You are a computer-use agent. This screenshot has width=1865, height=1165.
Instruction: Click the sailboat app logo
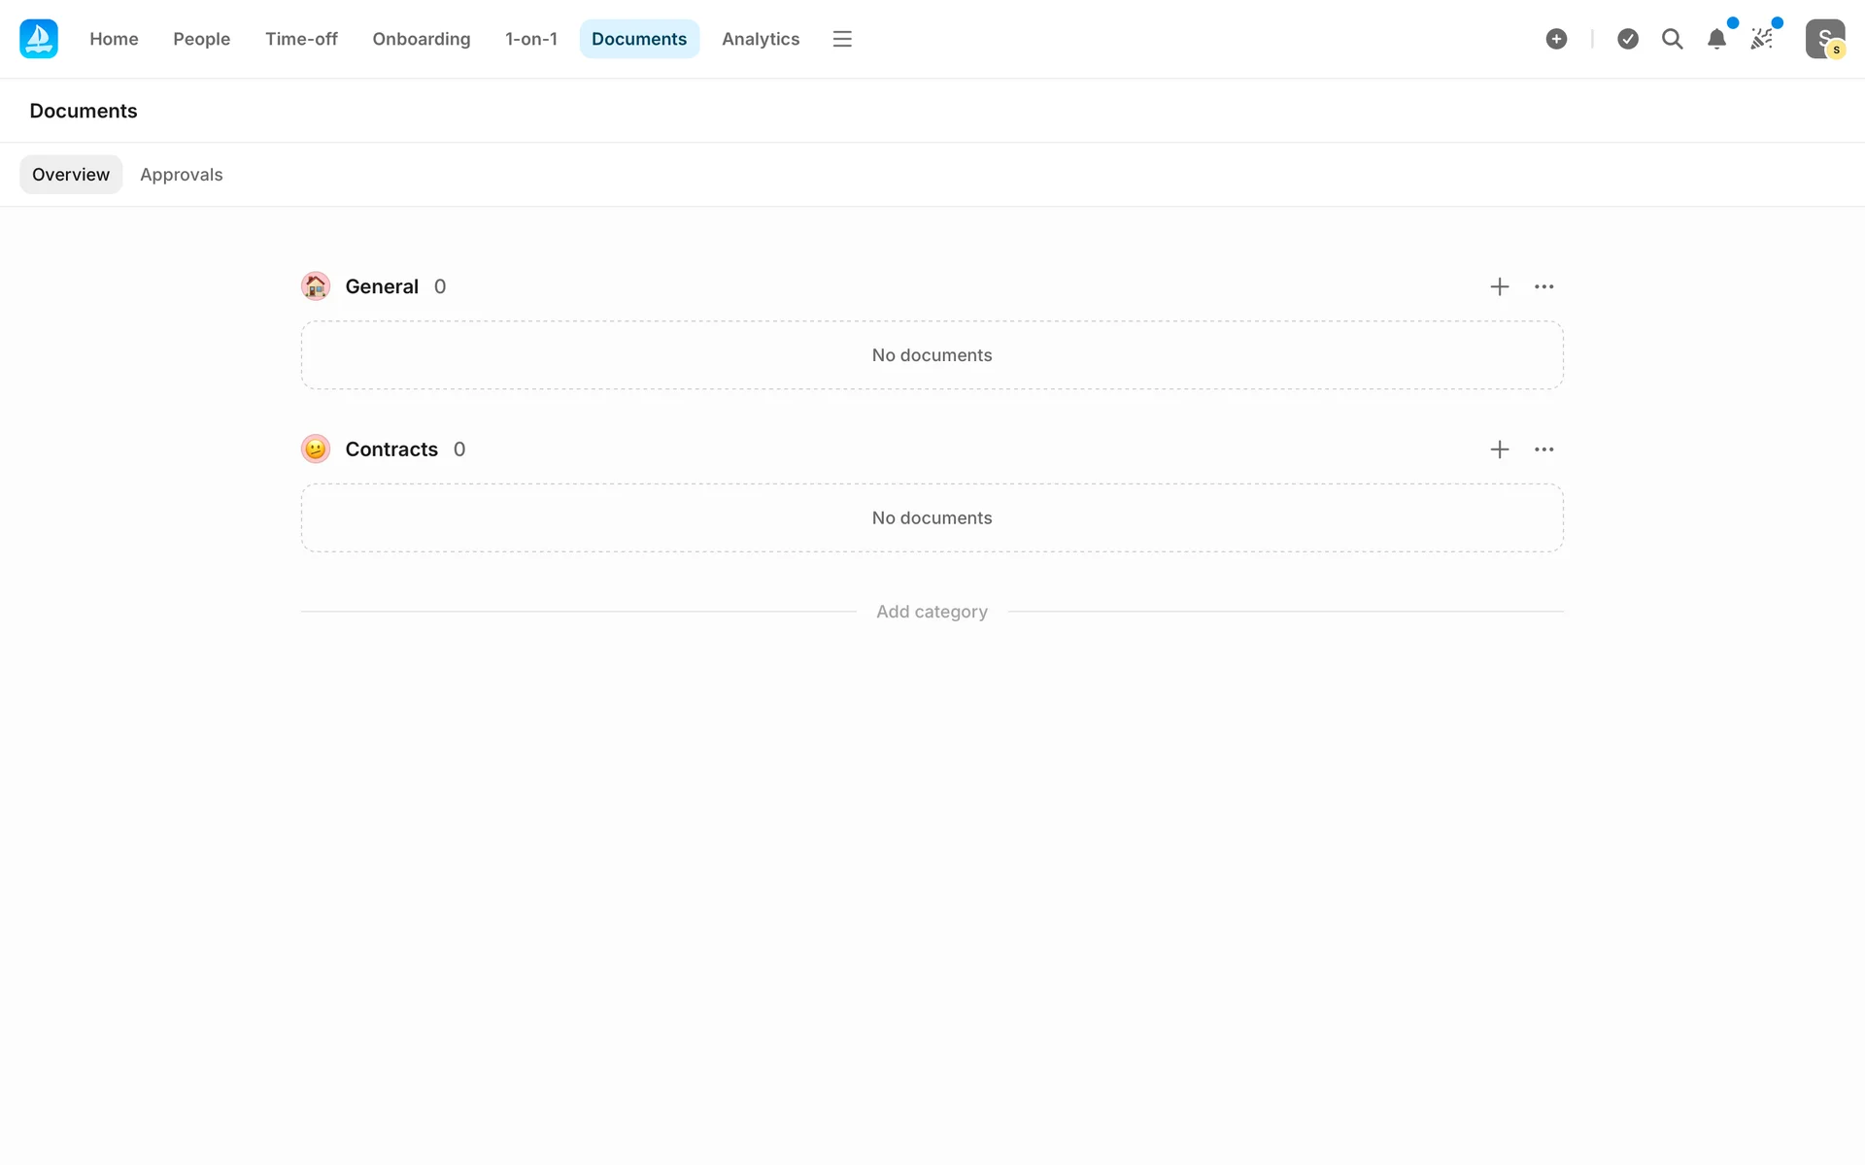(x=39, y=39)
